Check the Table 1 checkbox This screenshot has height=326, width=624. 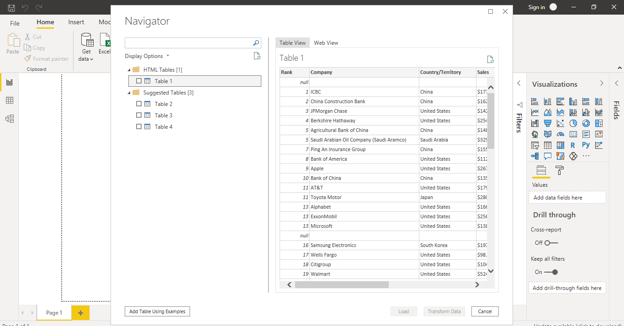click(x=139, y=81)
